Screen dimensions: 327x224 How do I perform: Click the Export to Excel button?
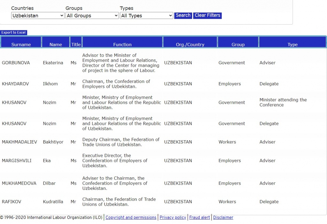[13, 33]
